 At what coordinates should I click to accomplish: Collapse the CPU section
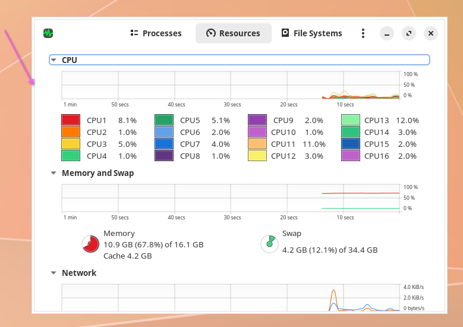[53, 60]
